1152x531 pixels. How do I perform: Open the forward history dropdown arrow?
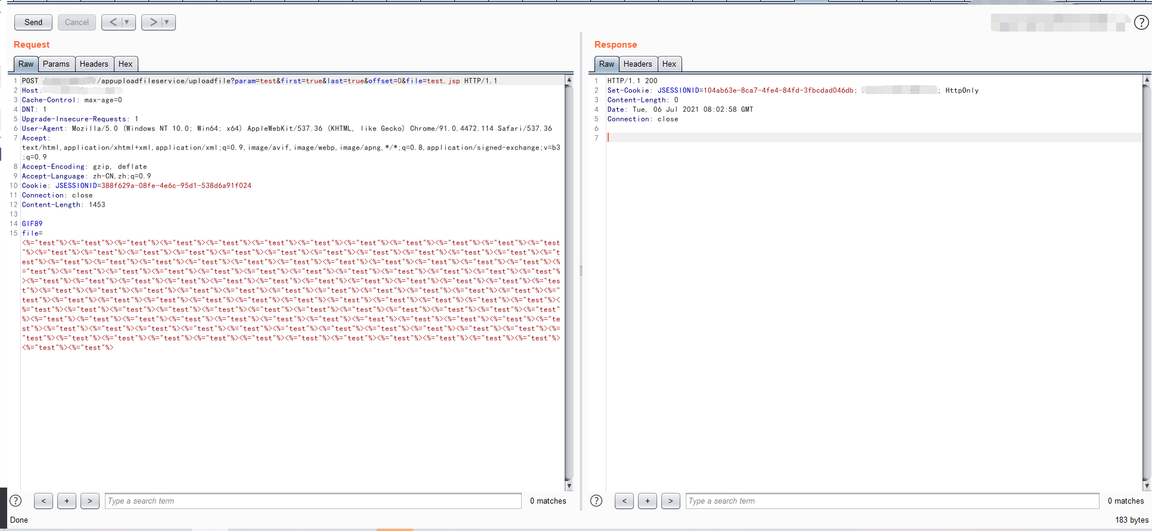coord(167,22)
